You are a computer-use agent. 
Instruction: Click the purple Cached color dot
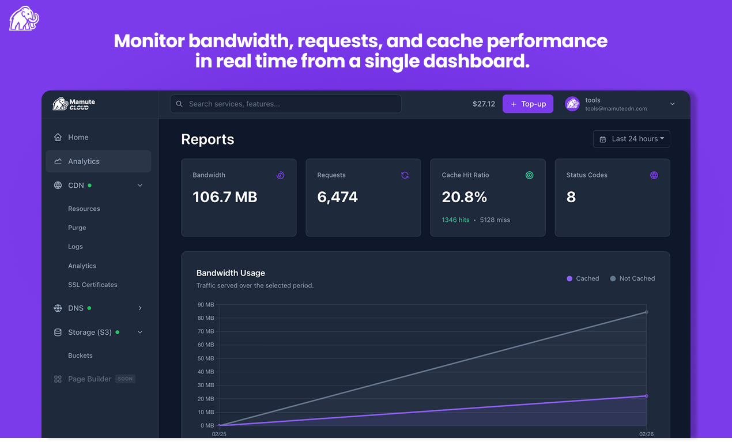coord(568,278)
